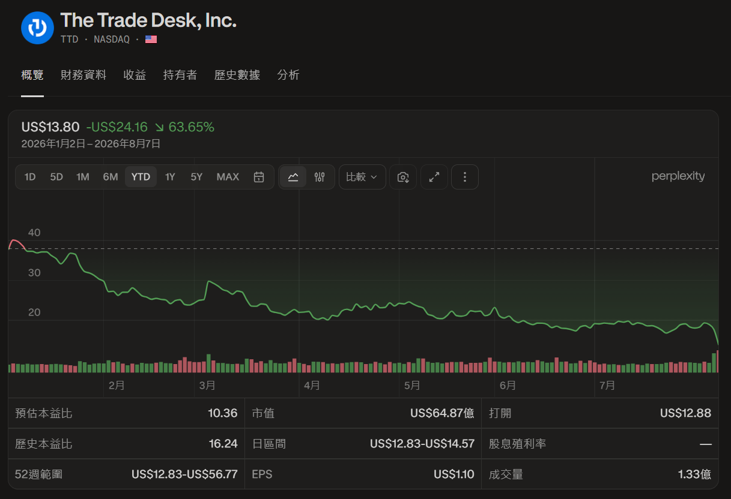Click the company name The Trade Desk, Inc.
This screenshot has width=731, height=499.
point(148,21)
